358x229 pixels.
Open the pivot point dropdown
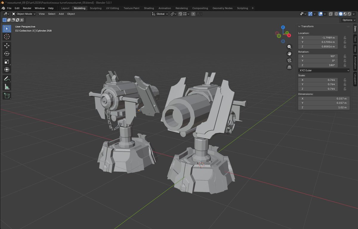tap(174, 14)
